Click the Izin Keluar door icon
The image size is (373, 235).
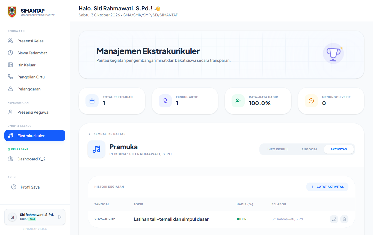coord(10,65)
